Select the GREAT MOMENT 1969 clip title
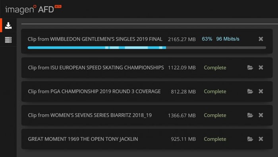 [83, 139]
